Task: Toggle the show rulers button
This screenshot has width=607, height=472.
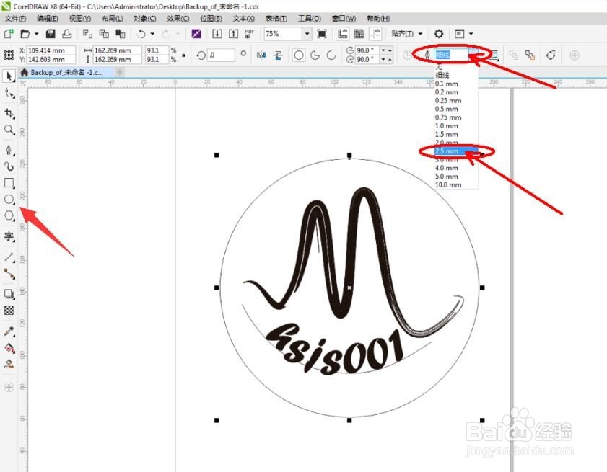Action: pyautogui.click(x=343, y=34)
